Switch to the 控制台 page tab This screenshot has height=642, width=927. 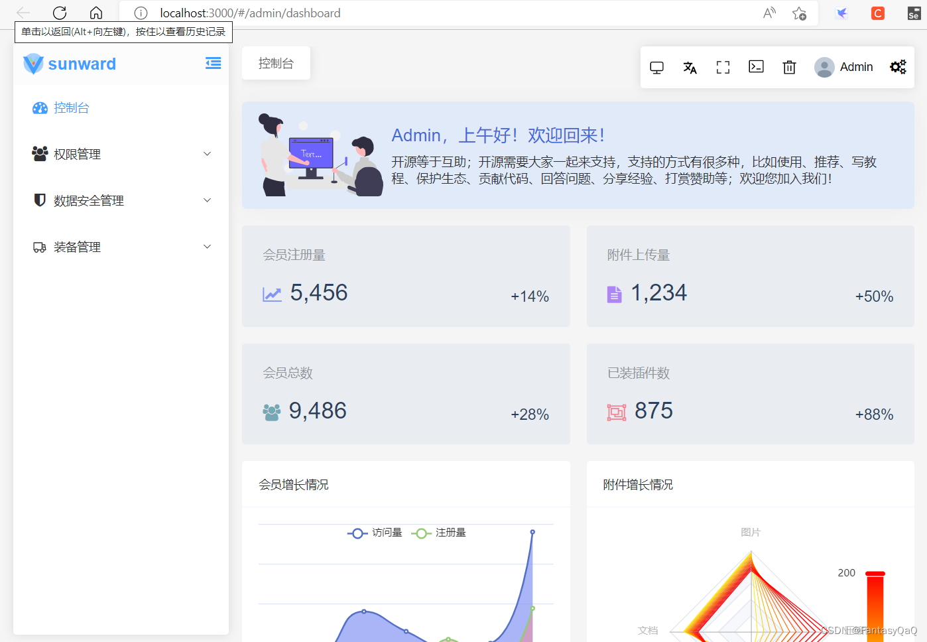click(276, 63)
